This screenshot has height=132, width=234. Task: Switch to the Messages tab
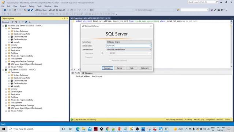coord(87,73)
